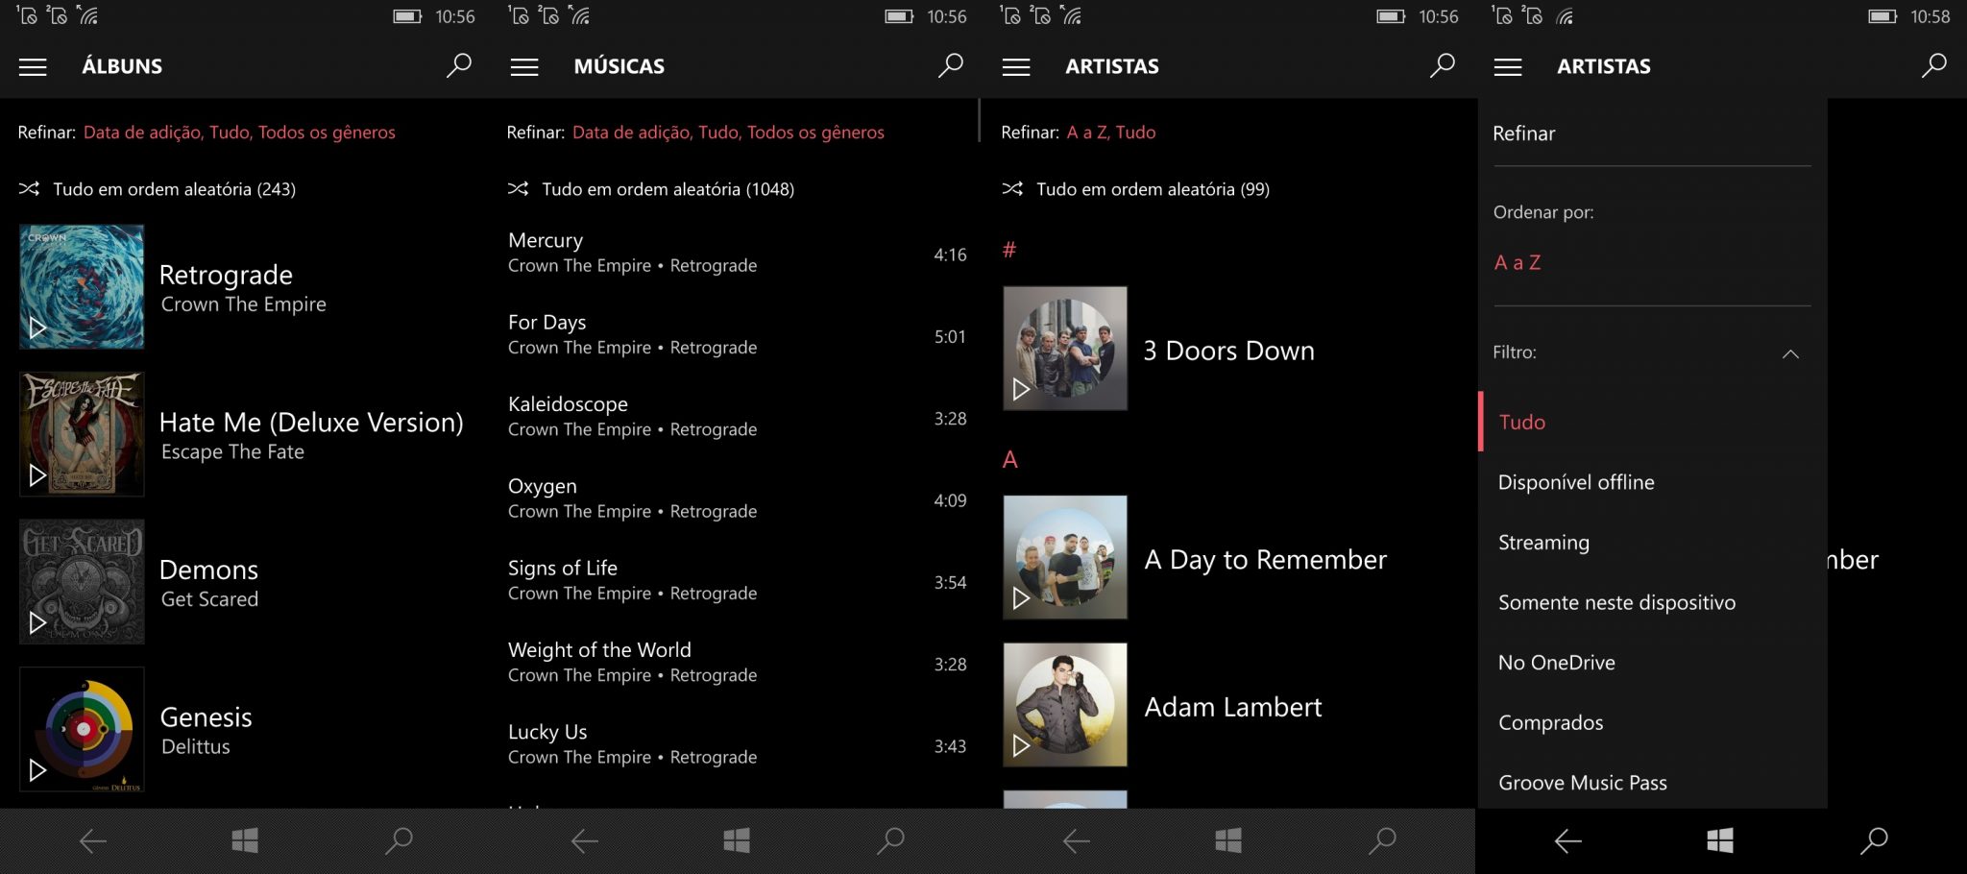Collapse the Filtro section chevron
Viewport: 1967px width, 874px height.
click(x=1790, y=353)
